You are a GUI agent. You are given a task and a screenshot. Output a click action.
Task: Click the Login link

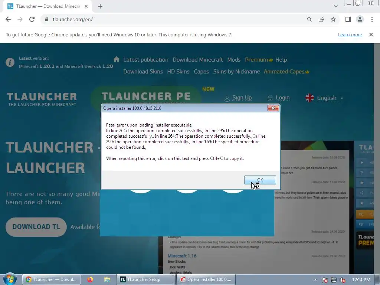(x=282, y=98)
